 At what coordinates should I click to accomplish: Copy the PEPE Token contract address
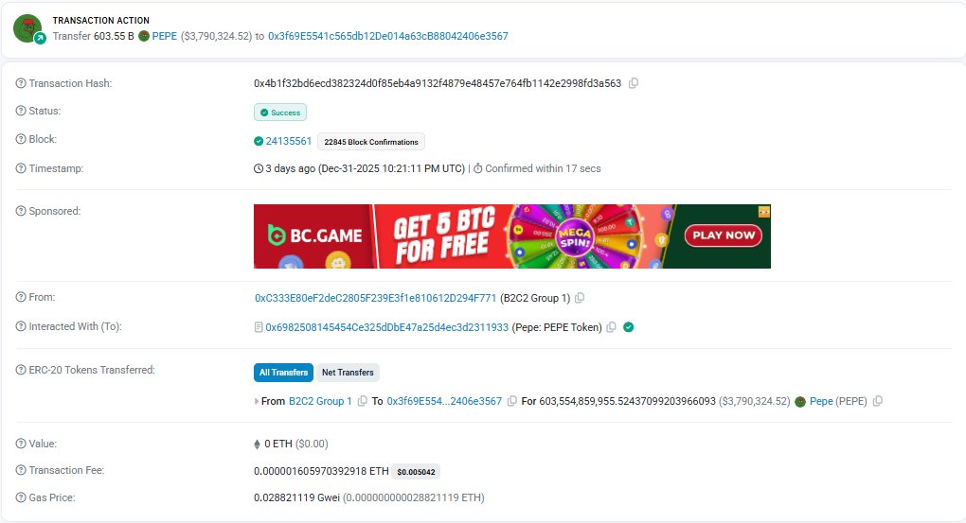[611, 327]
